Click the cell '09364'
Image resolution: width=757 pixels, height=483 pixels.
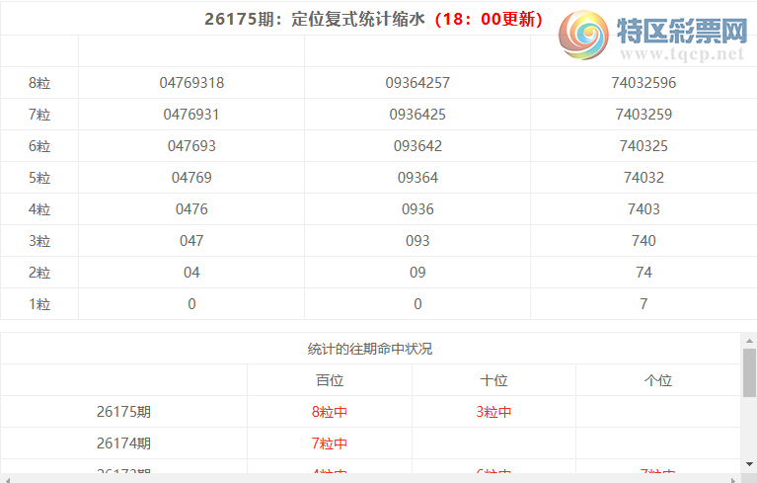pos(417,178)
